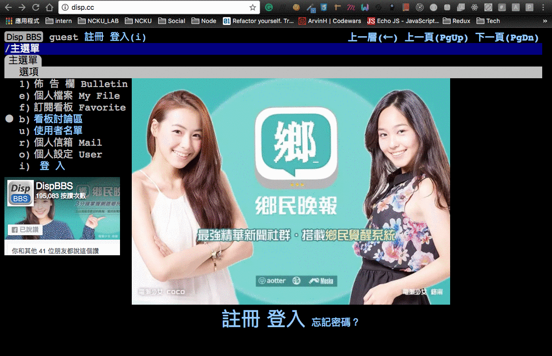Open the React developer tools extension
This screenshot has width=552, height=356.
(475, 7)
